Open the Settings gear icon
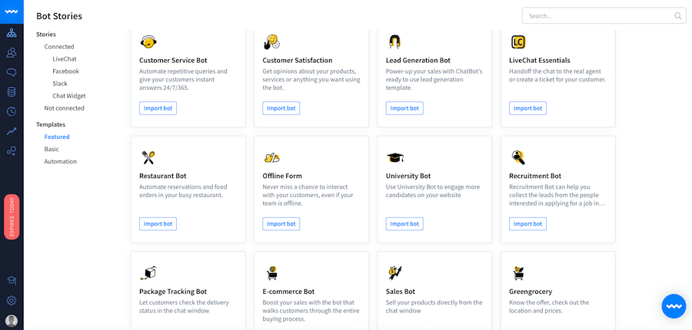The image size is (692, 330). [x=12, y=301]
